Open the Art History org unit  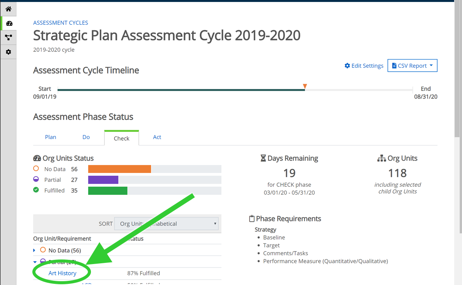[62, 273]
